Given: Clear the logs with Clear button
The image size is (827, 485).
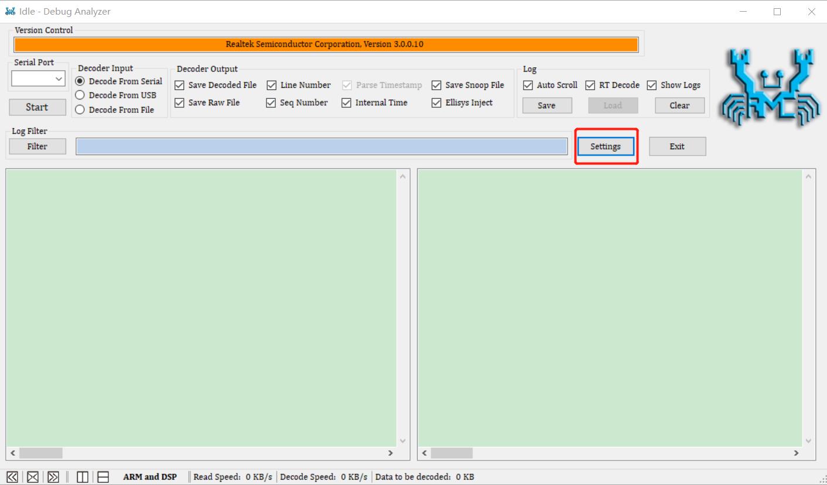Looking at the screenshot, I should point(679,106).
